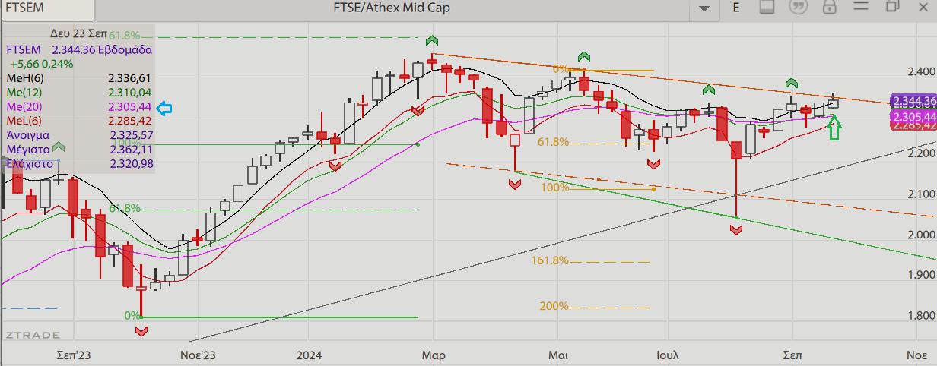Click the Δευ 23 Σεπ date in legend
Viewport: 937px width, 366px height.
(x=78, y=34)
